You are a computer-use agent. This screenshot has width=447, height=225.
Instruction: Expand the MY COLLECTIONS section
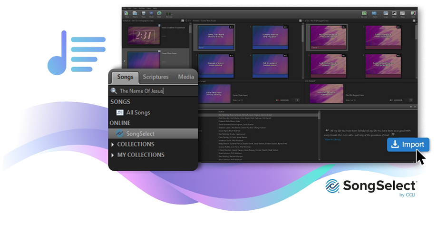pos(113,155)
